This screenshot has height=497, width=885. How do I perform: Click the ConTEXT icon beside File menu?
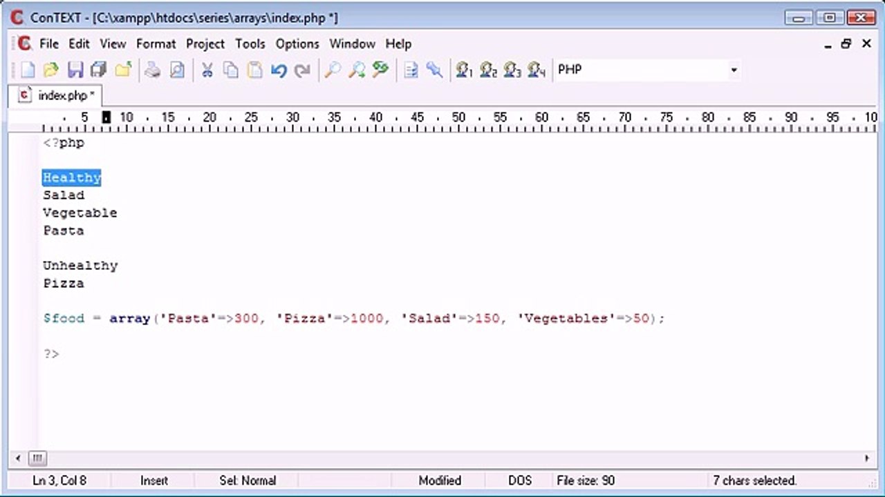click(x=24, y=43)
